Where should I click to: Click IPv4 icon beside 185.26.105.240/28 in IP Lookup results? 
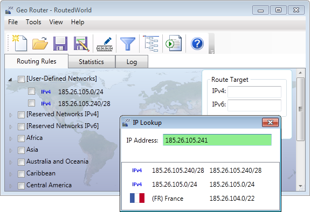click(137, 171)
